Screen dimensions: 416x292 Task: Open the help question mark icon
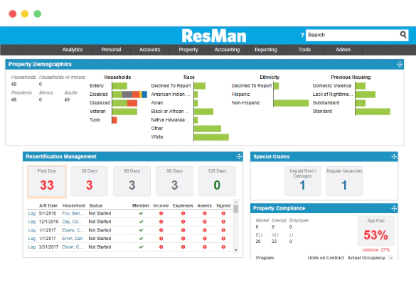[x=302, y=35]
